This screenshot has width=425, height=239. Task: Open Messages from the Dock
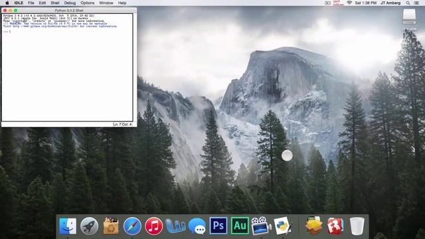[197, 226]
